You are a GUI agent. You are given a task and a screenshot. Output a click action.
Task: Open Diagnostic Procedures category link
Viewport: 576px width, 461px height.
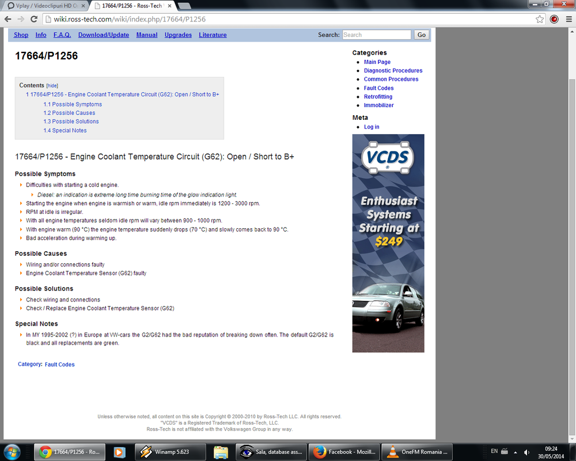(393, 70)
